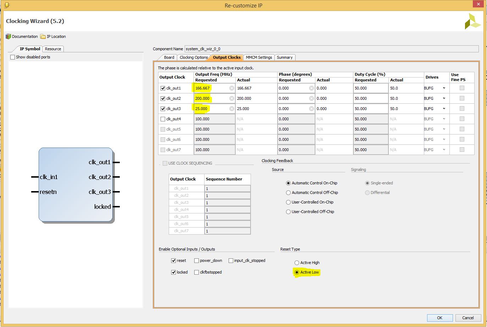Toggle the Show disabled ports checkbox
Screen dimensions: 487x327
tap(13, 57)
